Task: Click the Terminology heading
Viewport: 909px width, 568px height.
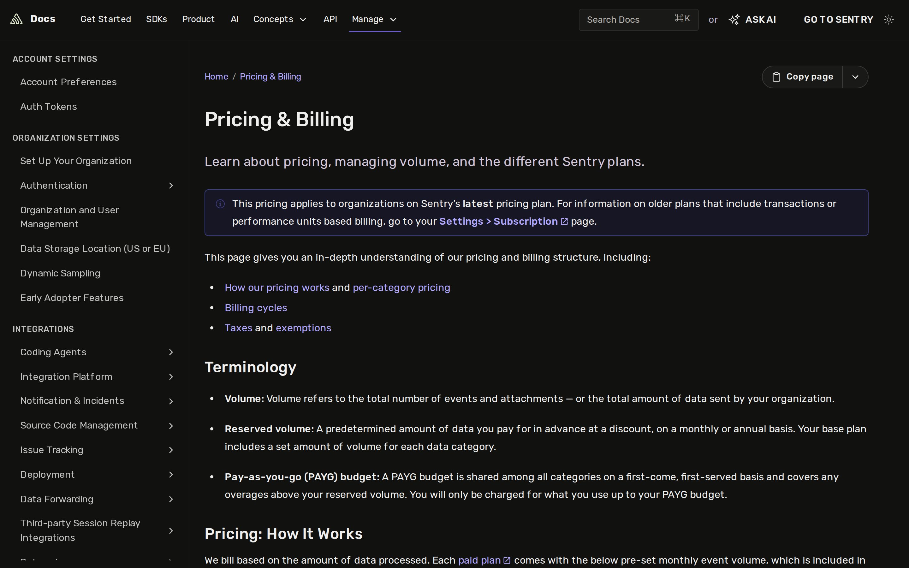Action: pos(251,367)
